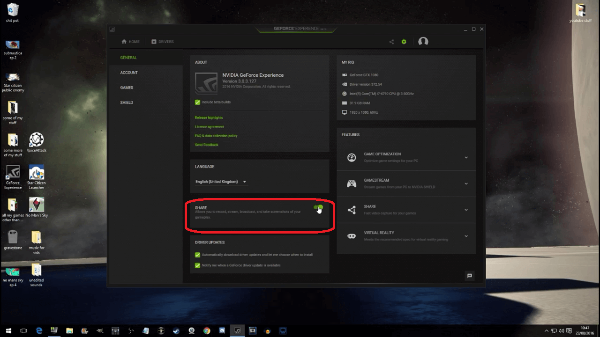Select 'some more of my stuff' folder
600x337 pixels.
(13, 145)
